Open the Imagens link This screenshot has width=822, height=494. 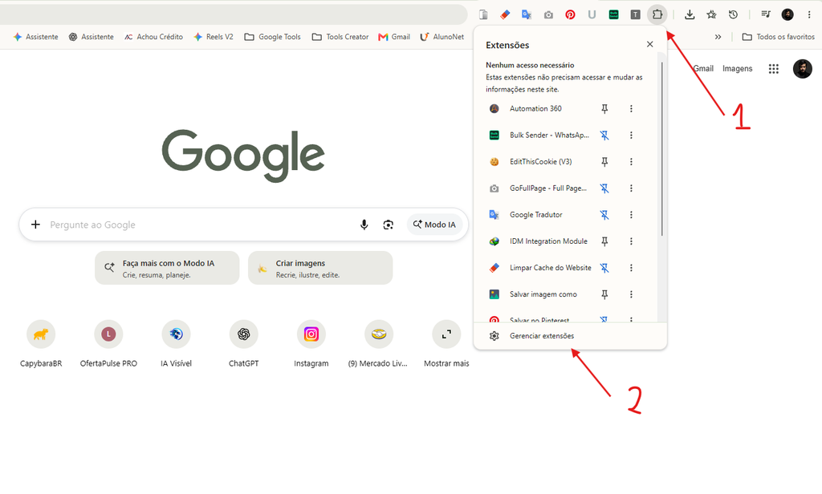click(x=737, y=69)
